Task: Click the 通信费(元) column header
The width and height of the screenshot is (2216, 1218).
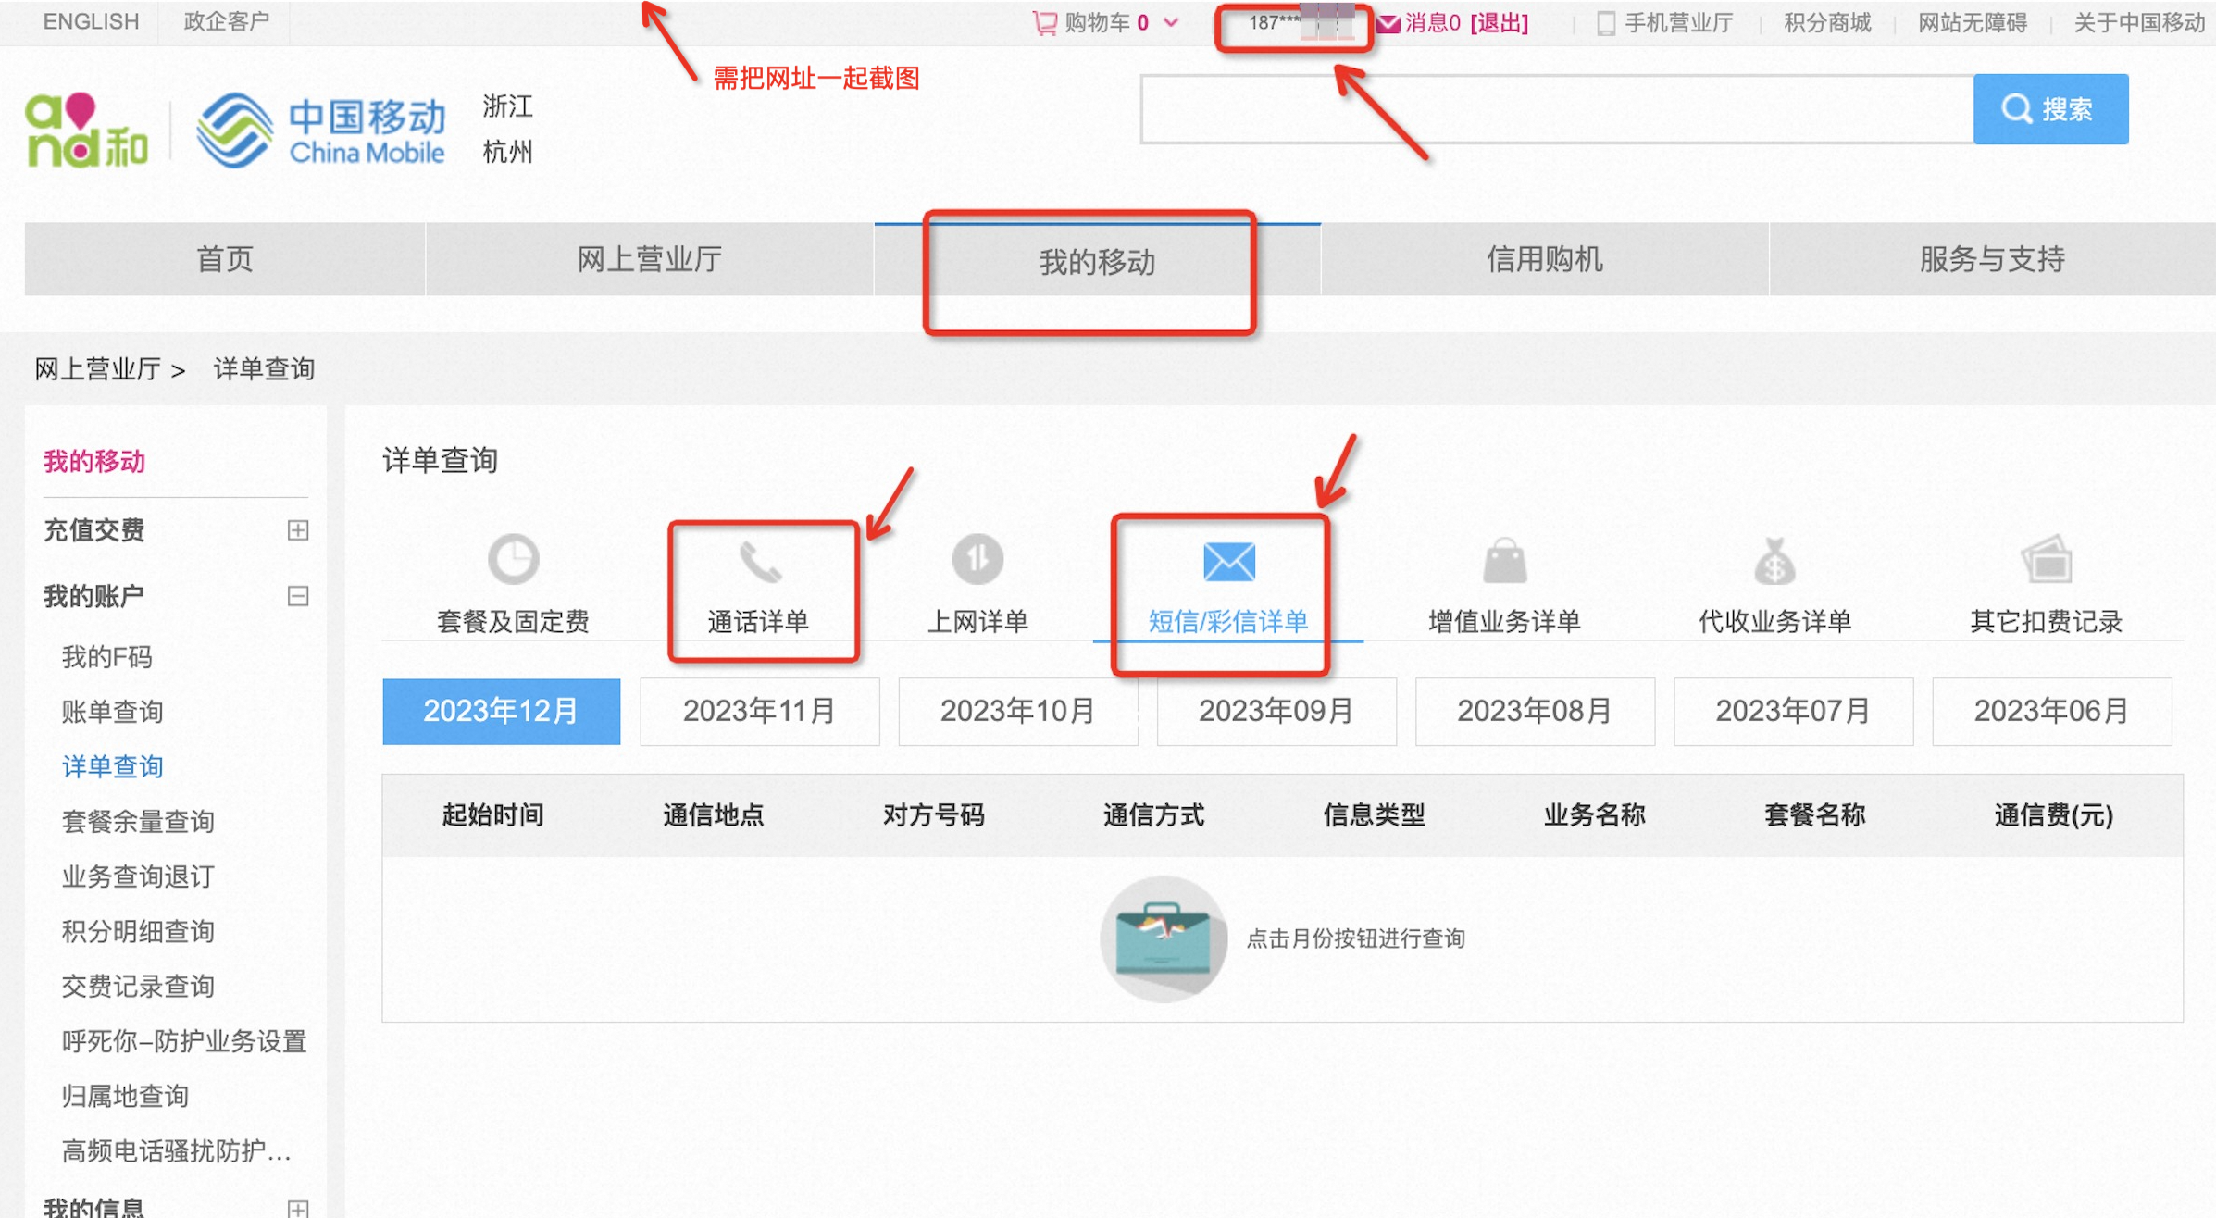Action: click(x=2053, y=814)
